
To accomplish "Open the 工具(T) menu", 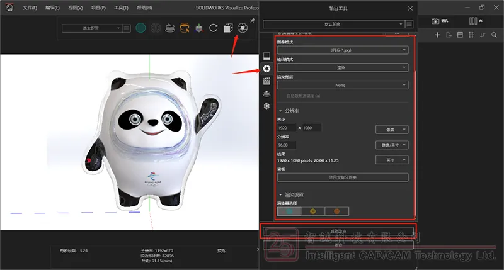I will pyautogui.click(x=121, y=8).
